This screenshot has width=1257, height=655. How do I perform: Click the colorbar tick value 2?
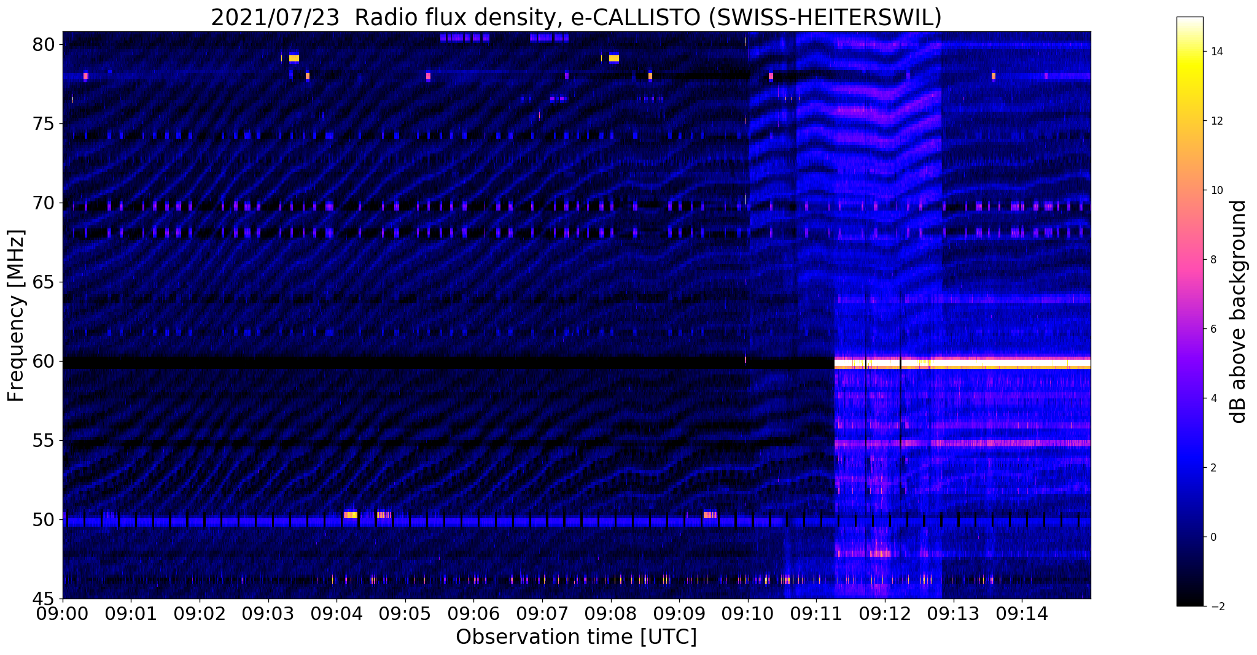coord(1212,468)
